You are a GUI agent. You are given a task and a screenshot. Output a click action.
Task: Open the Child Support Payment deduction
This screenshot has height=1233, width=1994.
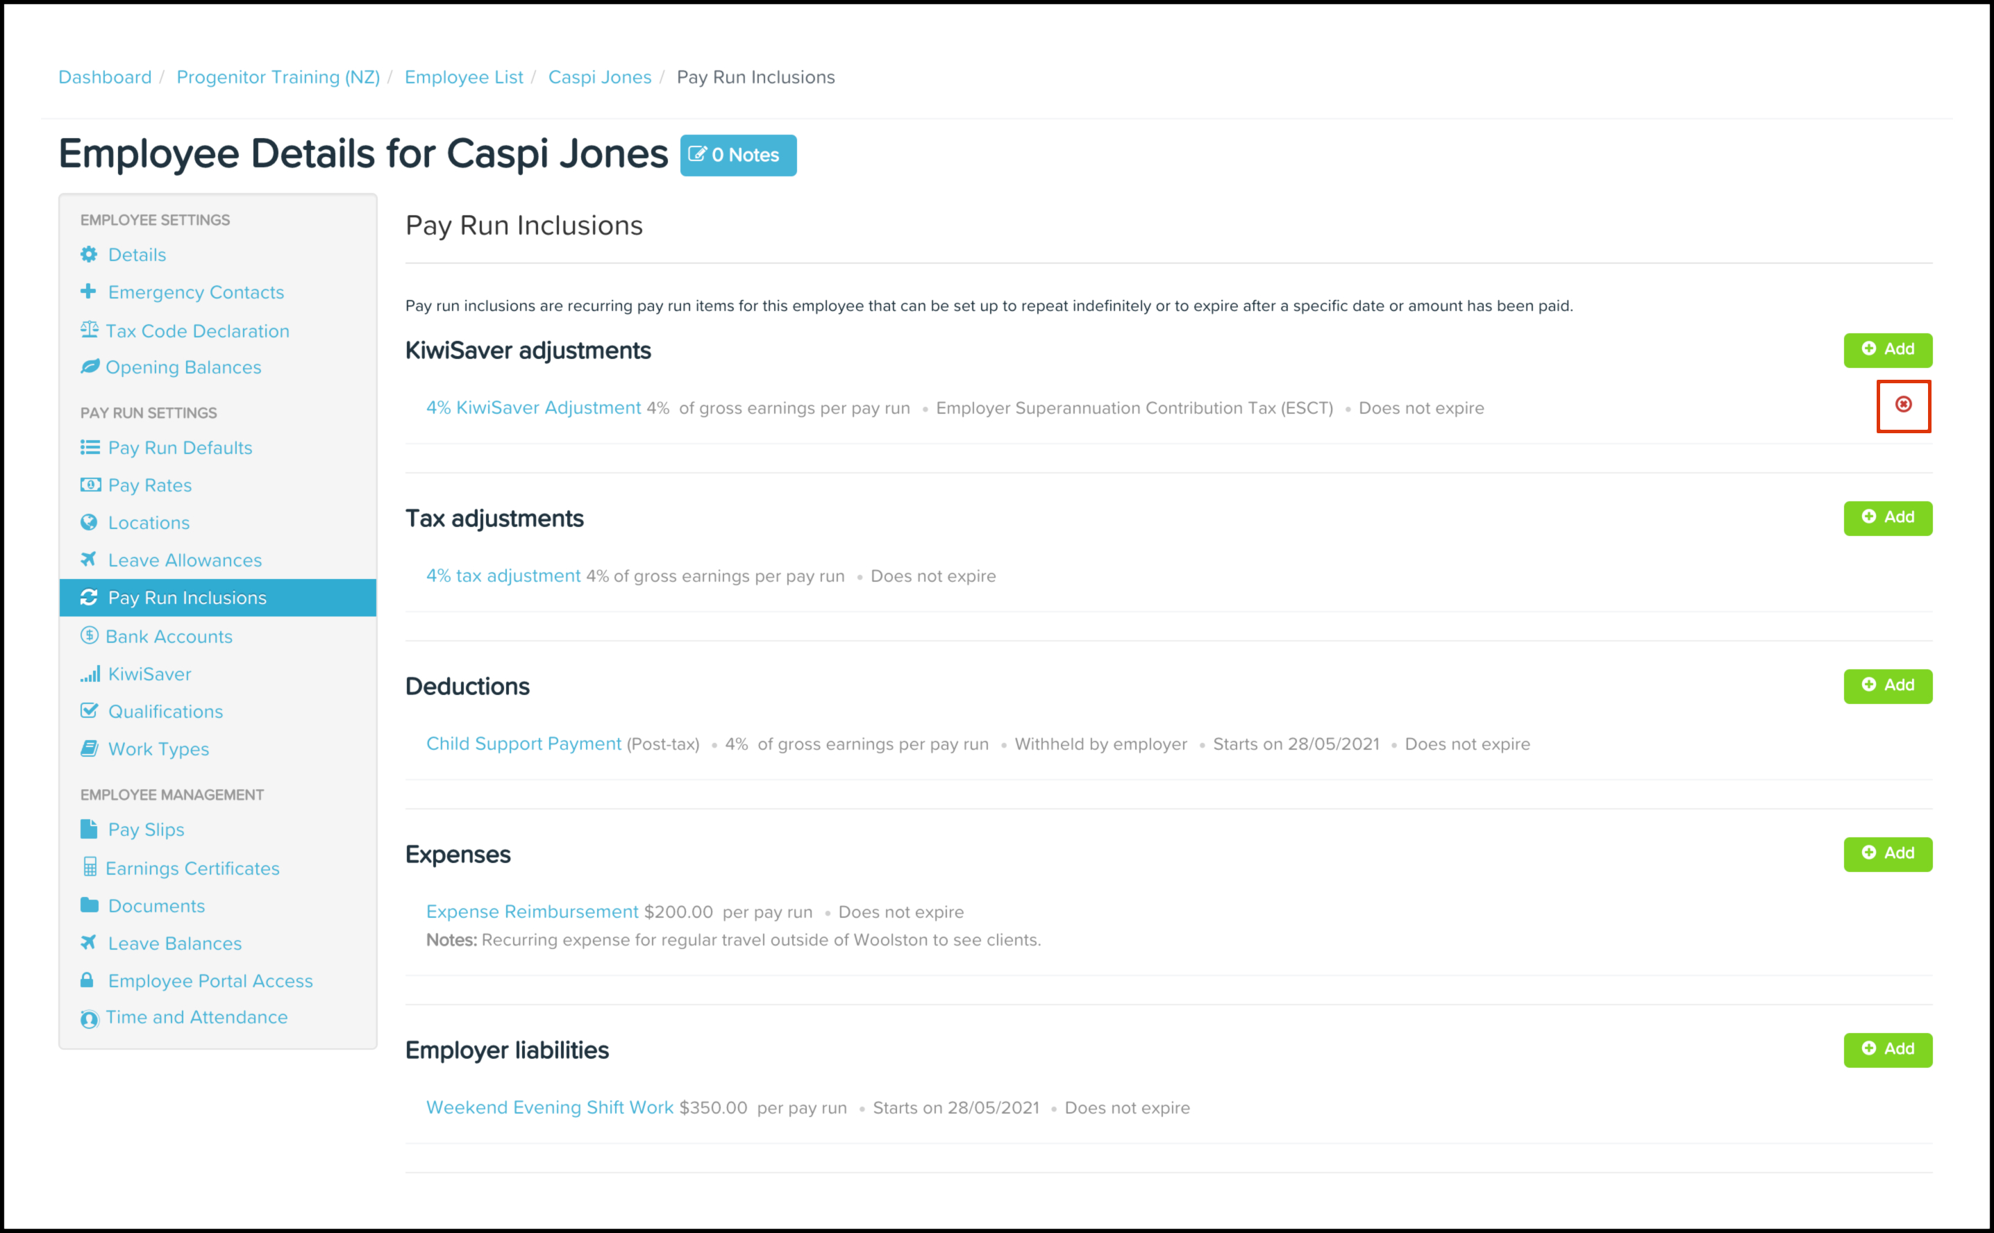[523, 744]
